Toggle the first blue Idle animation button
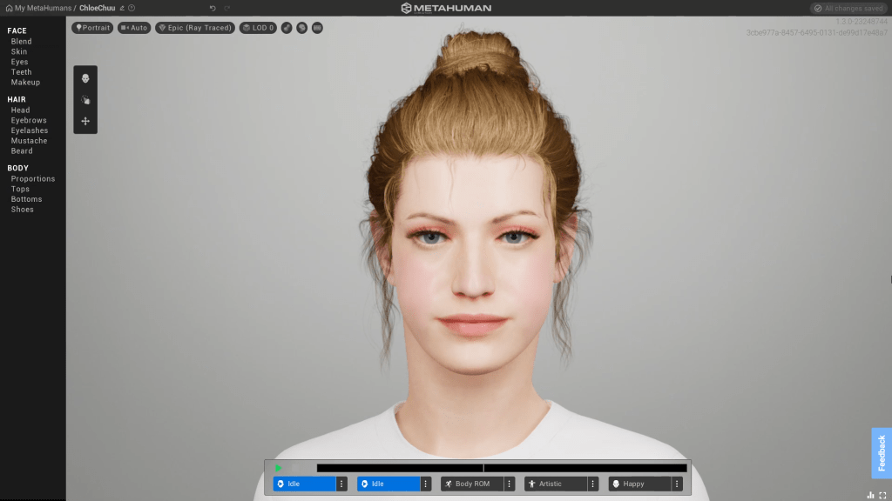Viewport: 892px width, 501px height. coord(305,484)
